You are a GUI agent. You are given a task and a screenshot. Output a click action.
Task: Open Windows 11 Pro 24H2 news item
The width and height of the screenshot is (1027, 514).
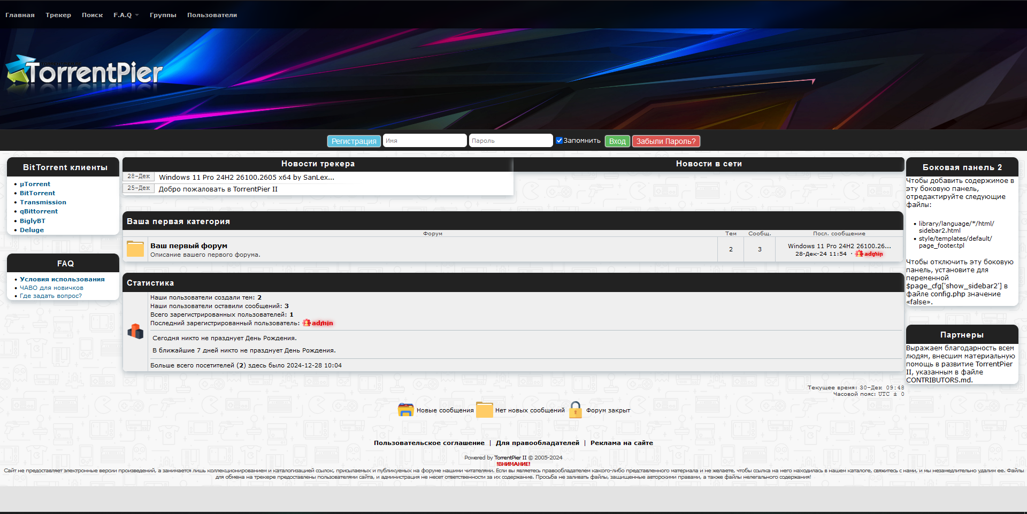point(246,178)
